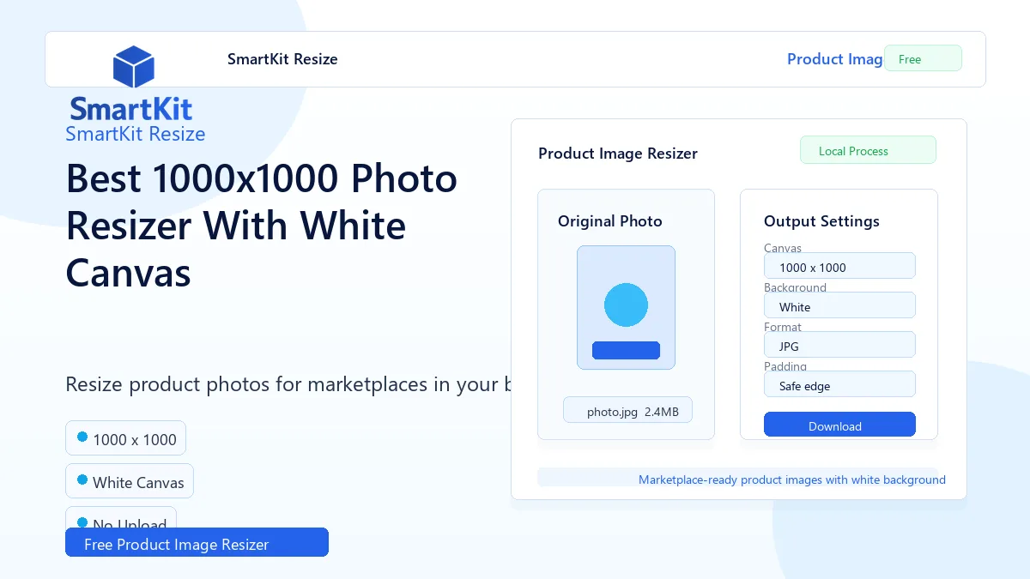Image resolution: width=1030 pixels, height=579 pixels.
Task: Open the Format JPG field
Action: tap(839, 345)
